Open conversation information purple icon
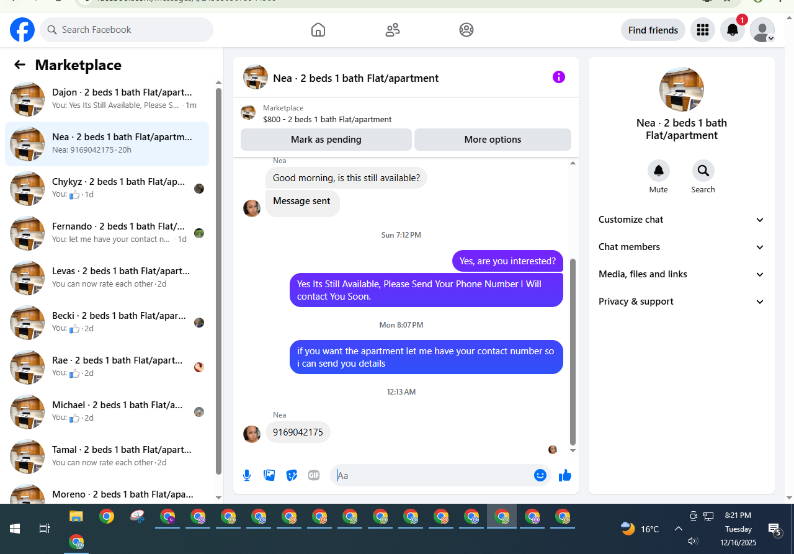 [x=559, y=77]
